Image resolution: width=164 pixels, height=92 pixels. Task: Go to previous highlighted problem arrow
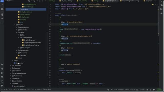click(x=156, y=4)
